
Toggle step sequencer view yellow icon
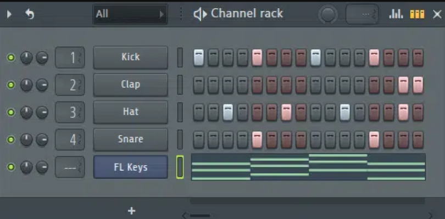(x=417, y=14)
